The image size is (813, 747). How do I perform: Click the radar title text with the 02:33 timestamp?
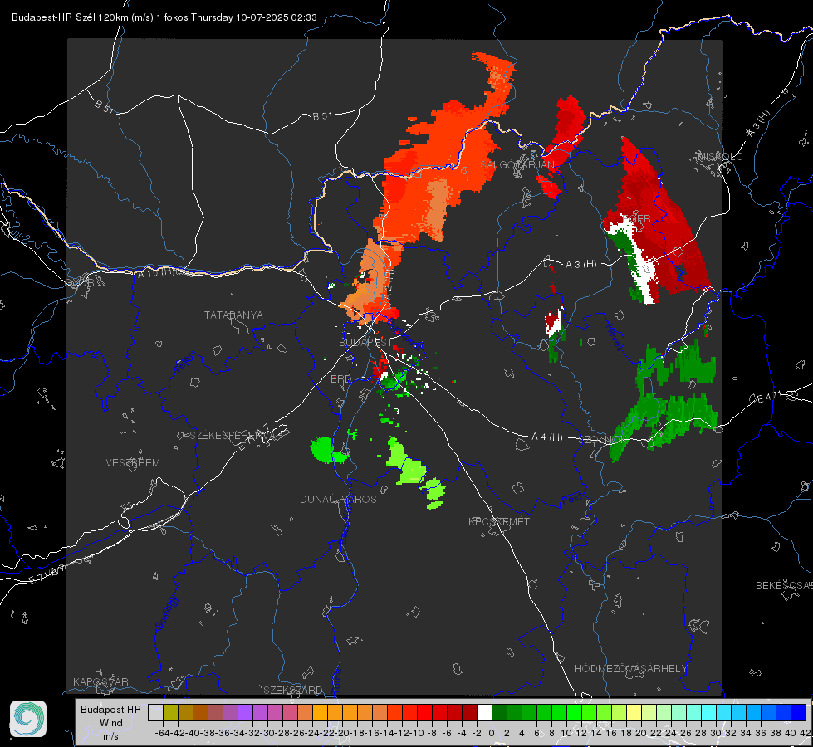point(164,17)
